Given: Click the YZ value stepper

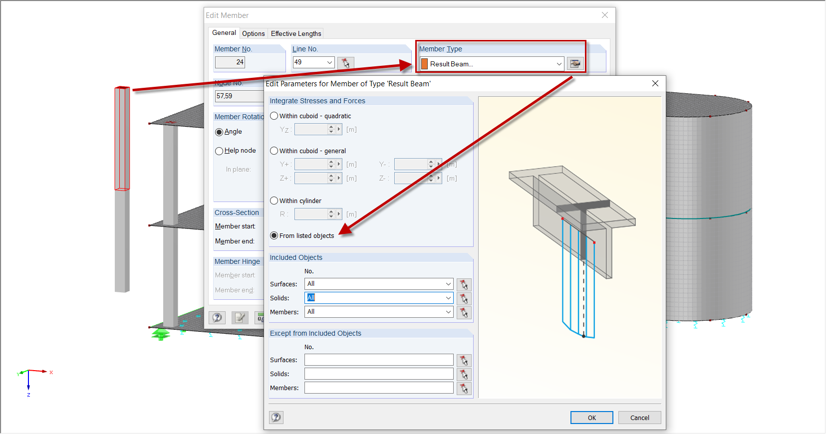Looking at the screenshot, I should click(x=331, y=129).
